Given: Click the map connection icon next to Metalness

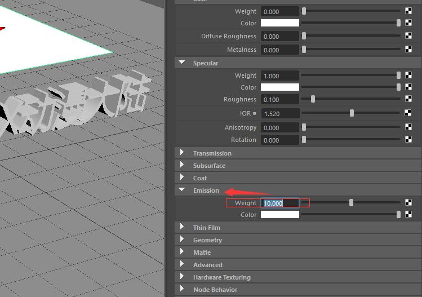Looking at the screenshot, I should click(x=408, y=50).
